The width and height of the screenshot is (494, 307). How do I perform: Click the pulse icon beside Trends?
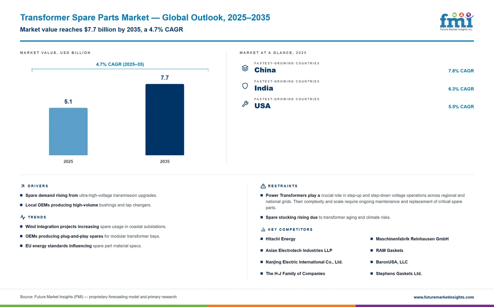(23, 217)
